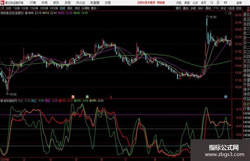Screen dimensions: 250x161
Task: Click the green event marker icon on the time axis
Action: click(87, 97)
